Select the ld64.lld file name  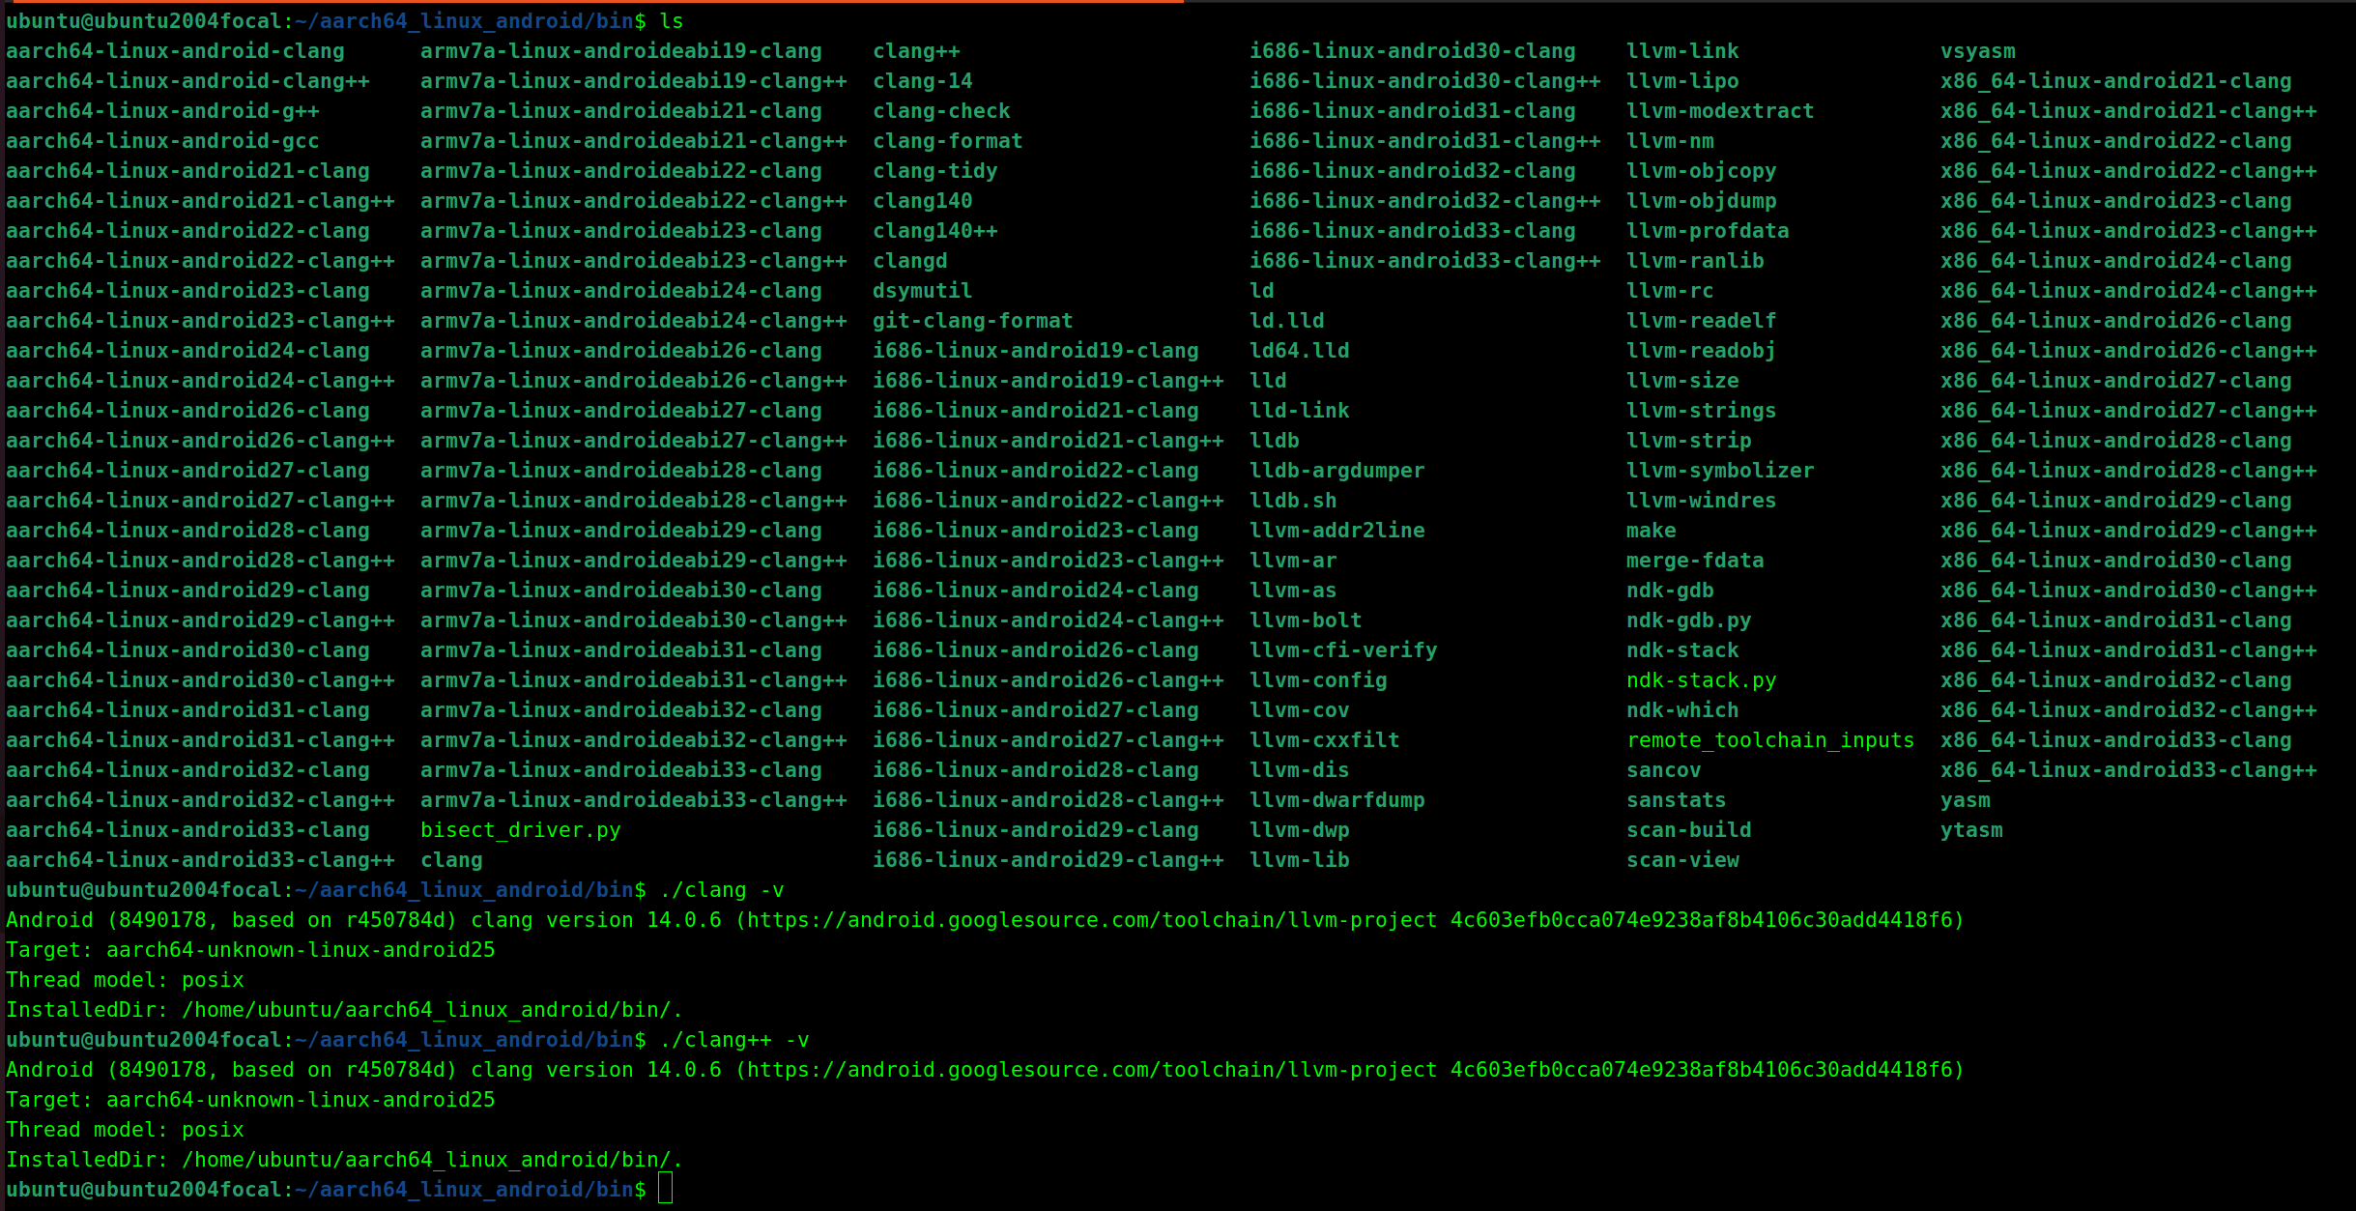[1299, 351]
